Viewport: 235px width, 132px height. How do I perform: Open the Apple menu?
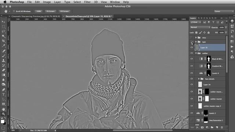[5, 2]
